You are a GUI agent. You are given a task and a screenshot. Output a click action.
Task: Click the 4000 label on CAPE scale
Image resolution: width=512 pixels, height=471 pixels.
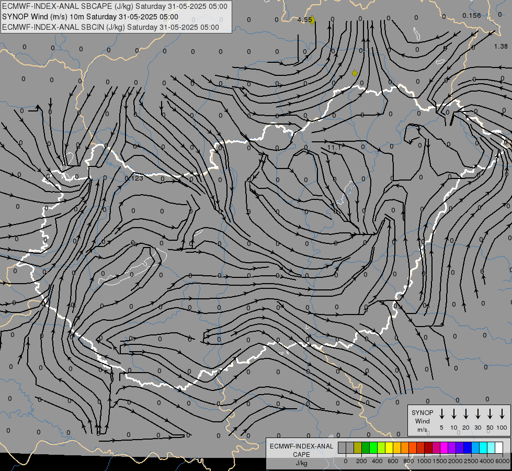tap(487, 461)
